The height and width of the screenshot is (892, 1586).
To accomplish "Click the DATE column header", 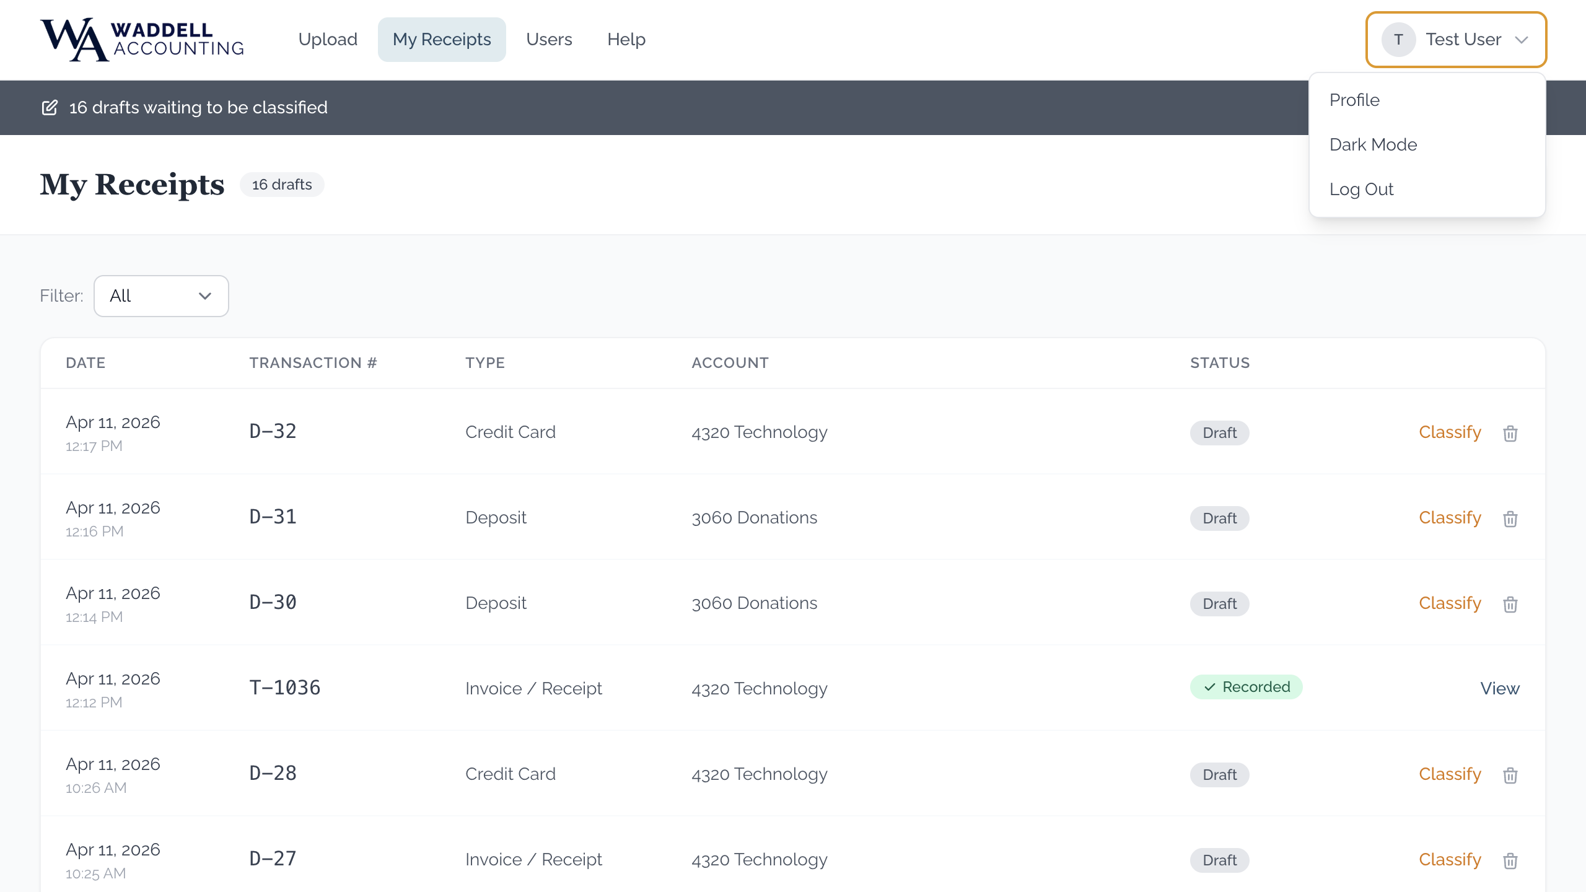I will point(85,363).
